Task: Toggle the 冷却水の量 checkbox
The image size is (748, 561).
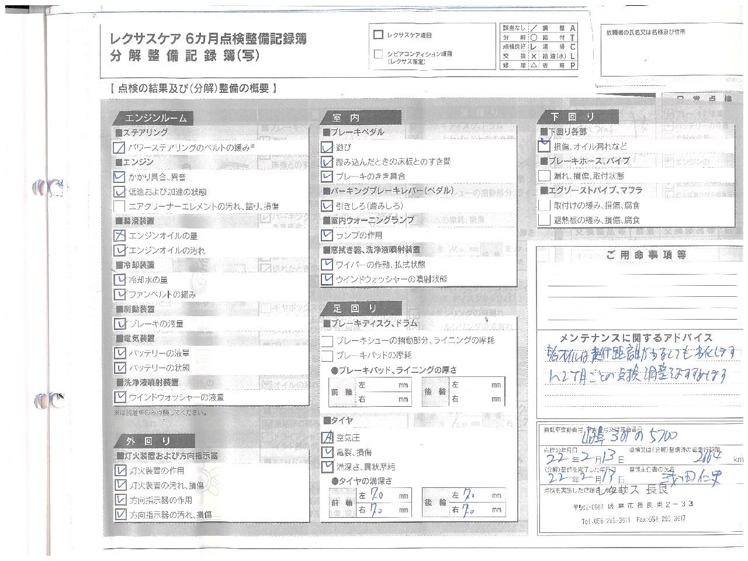Action: tap(119, 279)
